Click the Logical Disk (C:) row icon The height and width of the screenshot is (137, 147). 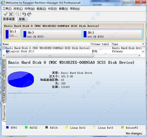point(7,51)
